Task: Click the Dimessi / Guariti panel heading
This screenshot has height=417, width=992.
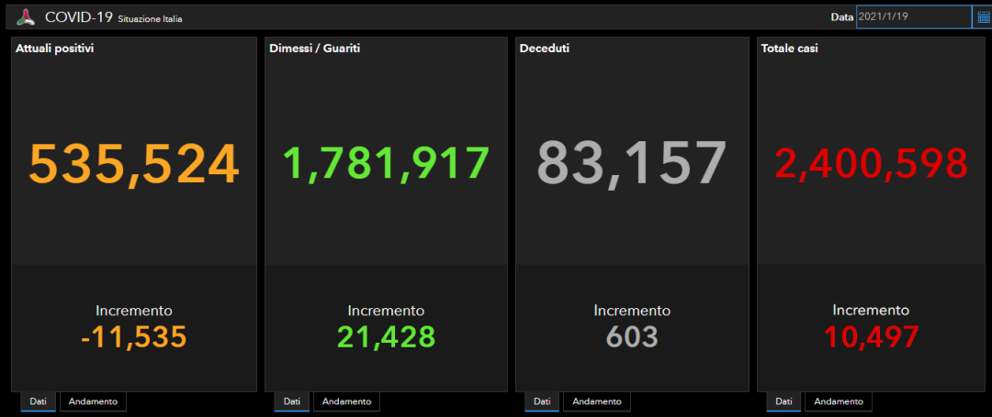Action: tap(314, 48)
